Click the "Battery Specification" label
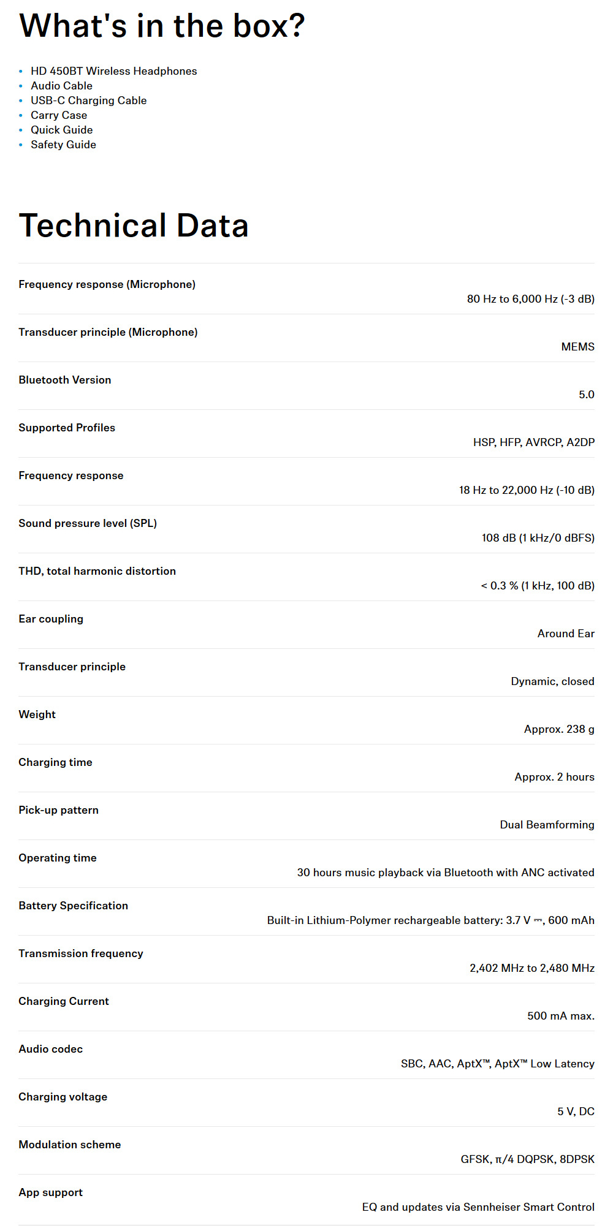 (74, 906)
